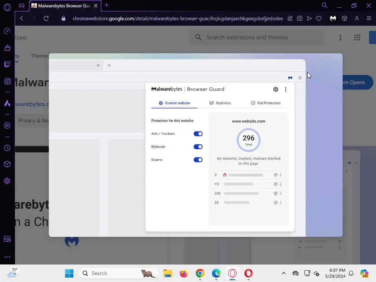Click the Privacy & Security category chip

click(33, 120)
